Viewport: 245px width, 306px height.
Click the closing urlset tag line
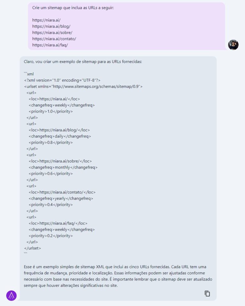[x=33, y=248]
